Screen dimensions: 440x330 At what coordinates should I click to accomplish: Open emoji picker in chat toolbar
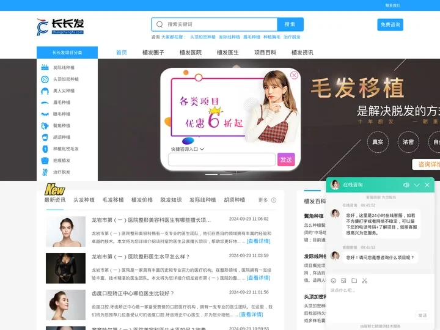(x=334, y=280)
